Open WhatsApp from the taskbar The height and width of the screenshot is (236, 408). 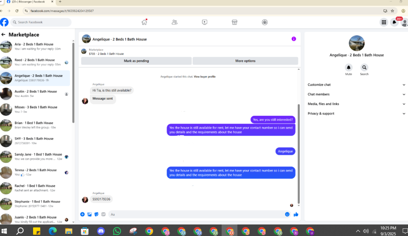[117, 231]
